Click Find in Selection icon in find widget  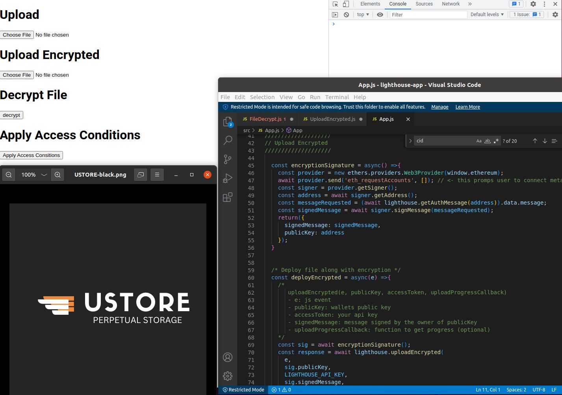pos(554,141)
